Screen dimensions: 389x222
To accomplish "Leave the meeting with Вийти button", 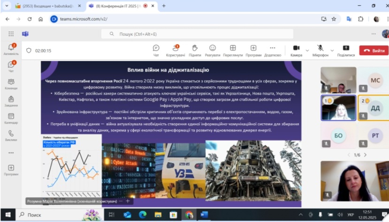I will coord(374,50).
